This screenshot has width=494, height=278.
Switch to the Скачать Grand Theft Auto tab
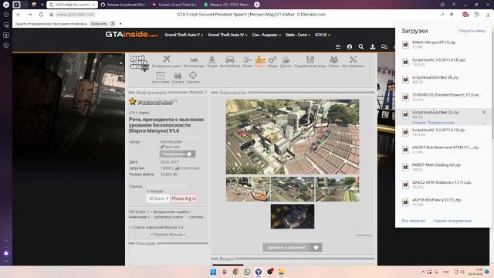coord(175,5)
